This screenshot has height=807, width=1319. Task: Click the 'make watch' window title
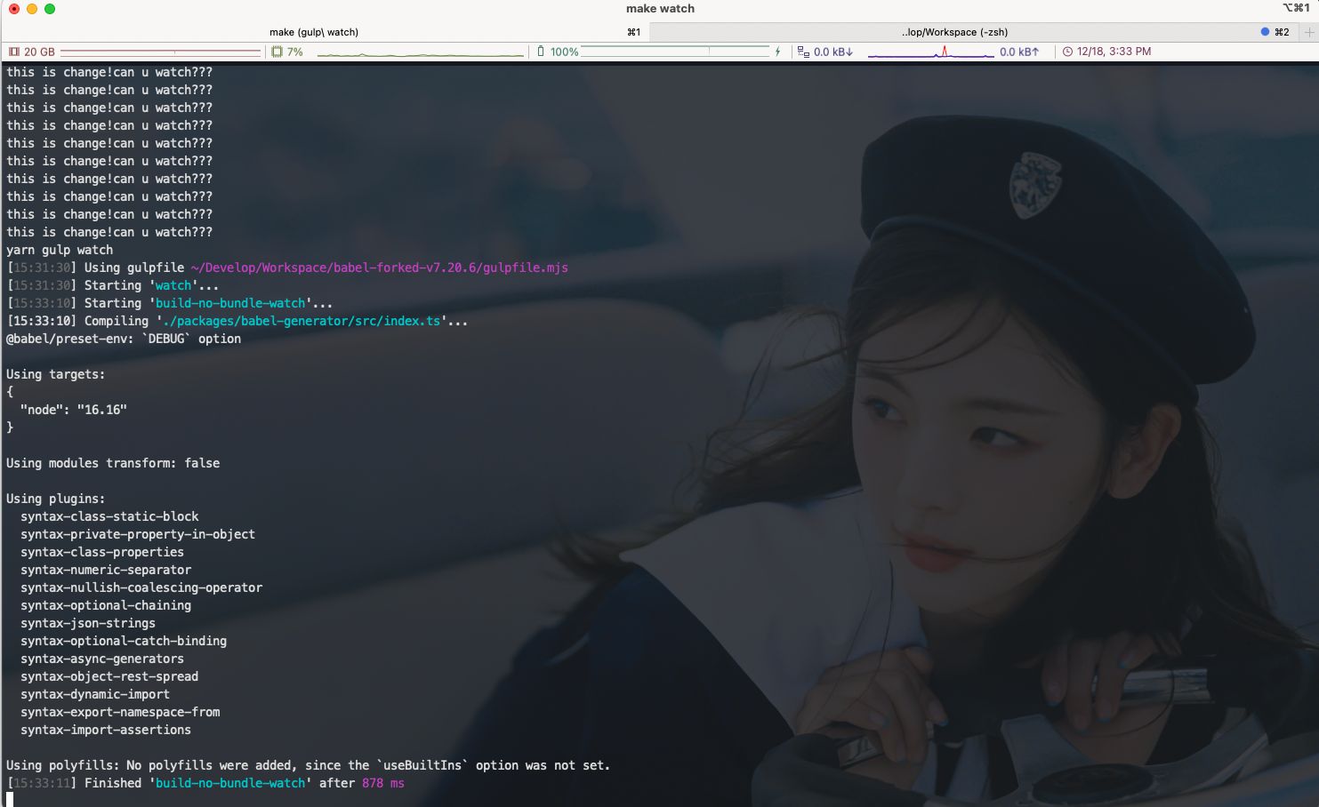pyautogui.click(x=660, y=9)
